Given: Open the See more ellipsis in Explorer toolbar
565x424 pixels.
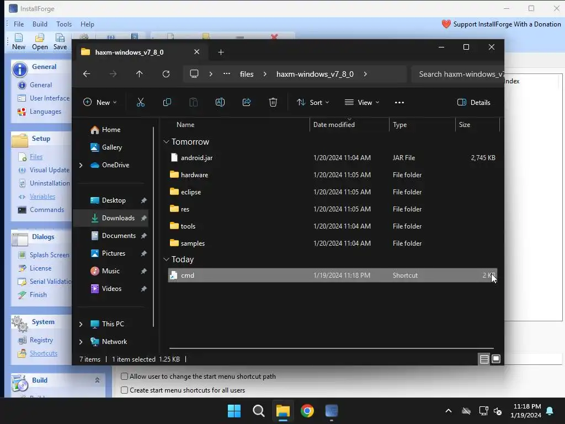Looking at the screenshot, I should (x=399, y=102).
